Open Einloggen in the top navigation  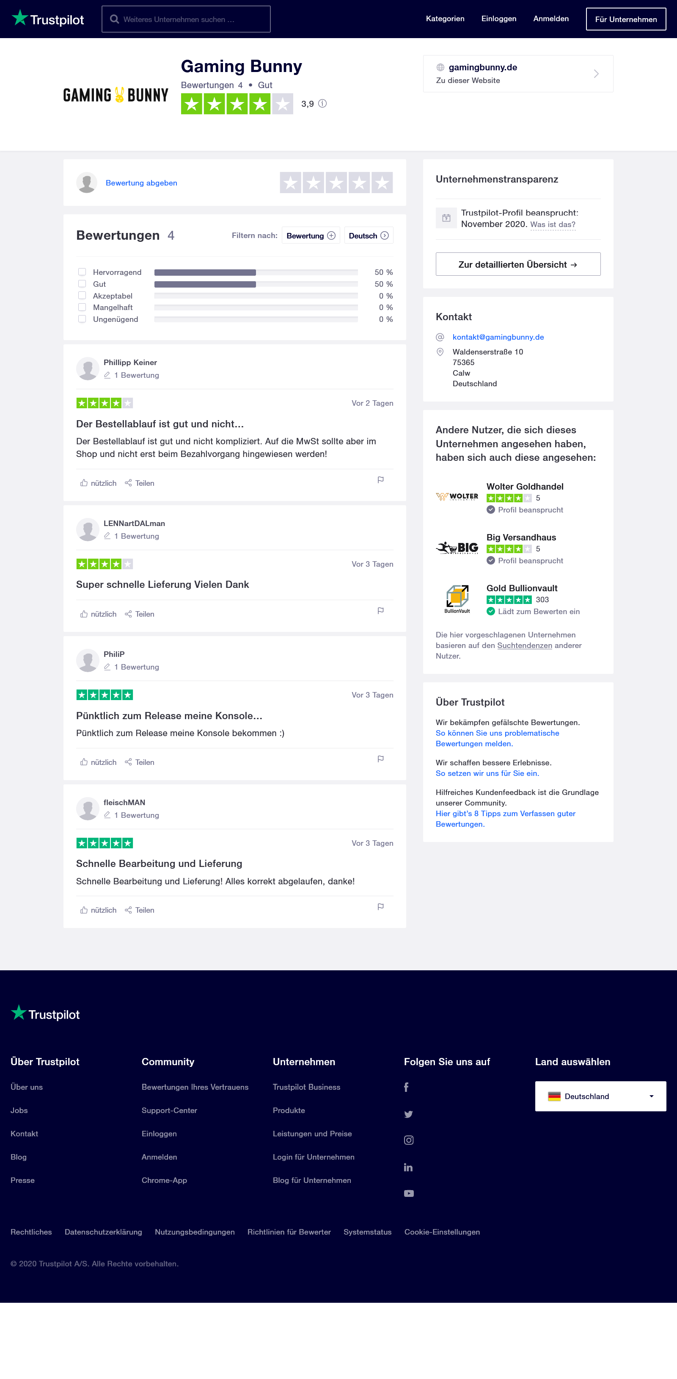click(x=499, y=19)
